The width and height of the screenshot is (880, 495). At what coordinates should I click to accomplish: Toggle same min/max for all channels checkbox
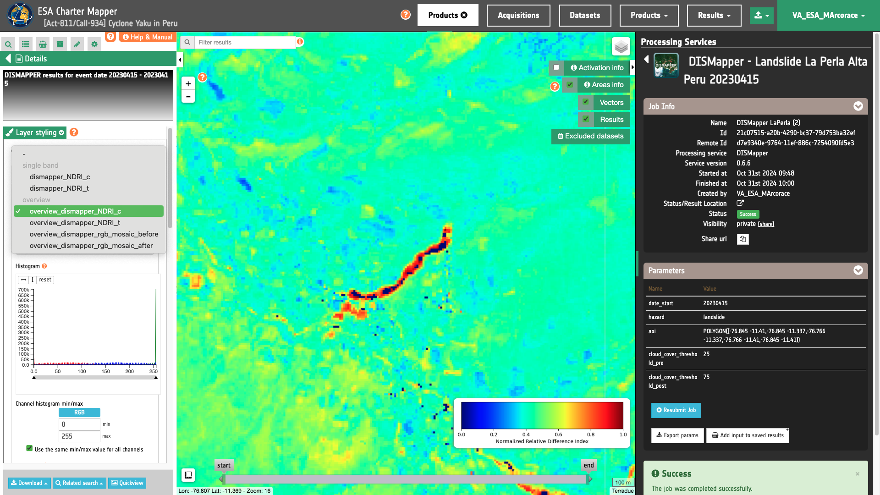(29, 449)
